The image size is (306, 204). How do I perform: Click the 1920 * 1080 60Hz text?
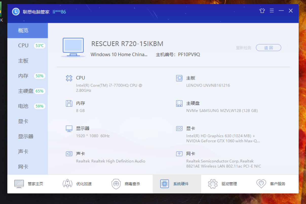pos(93,136)
